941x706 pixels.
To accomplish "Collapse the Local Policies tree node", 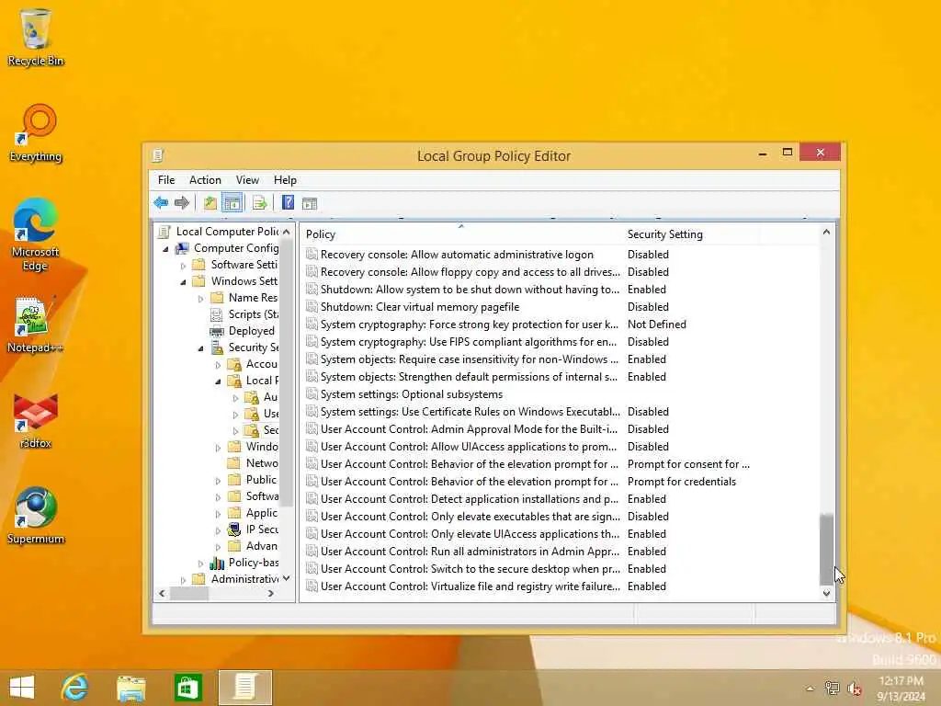I will (219, 381).
